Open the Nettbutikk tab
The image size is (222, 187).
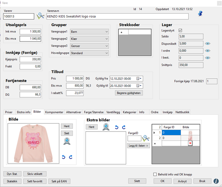point(183,112)
